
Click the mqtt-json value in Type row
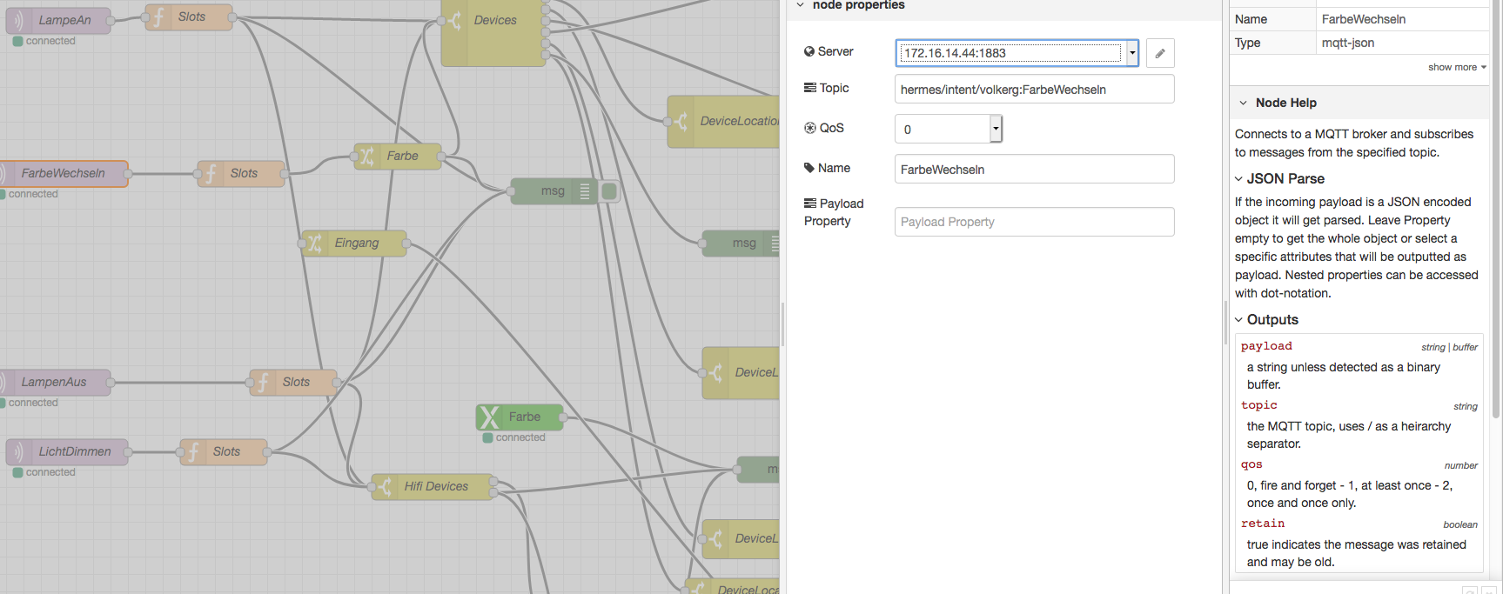[x=1348, y=43]
